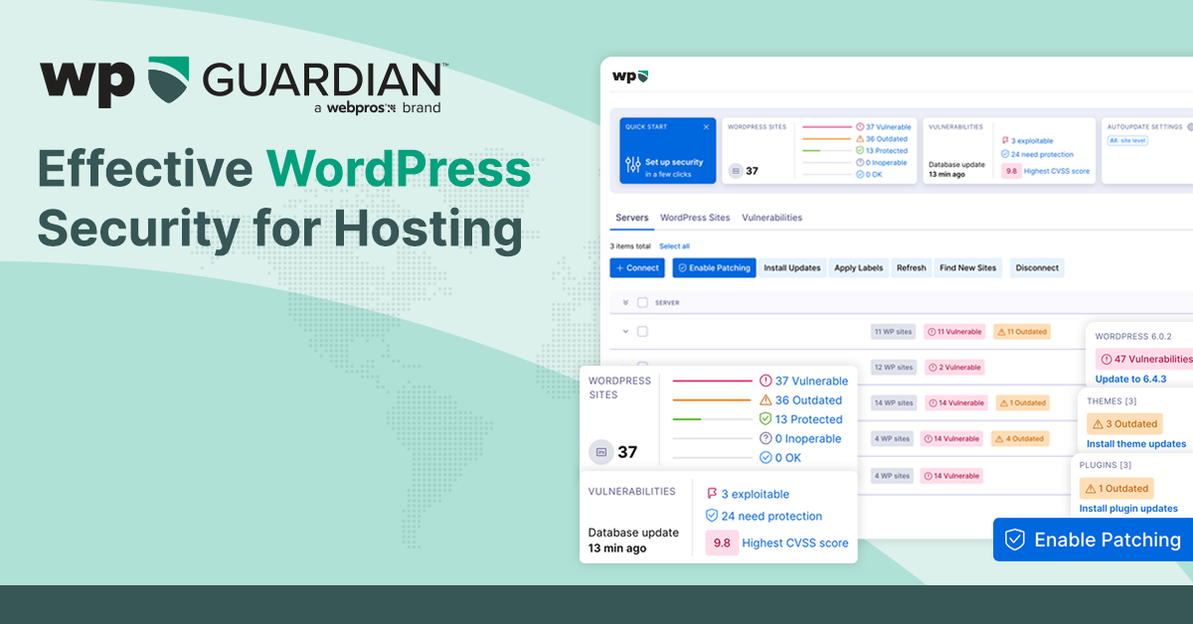Click the All: site level autoupdate tag
Screen dimensions: 1193x624
coord(1127,141)
